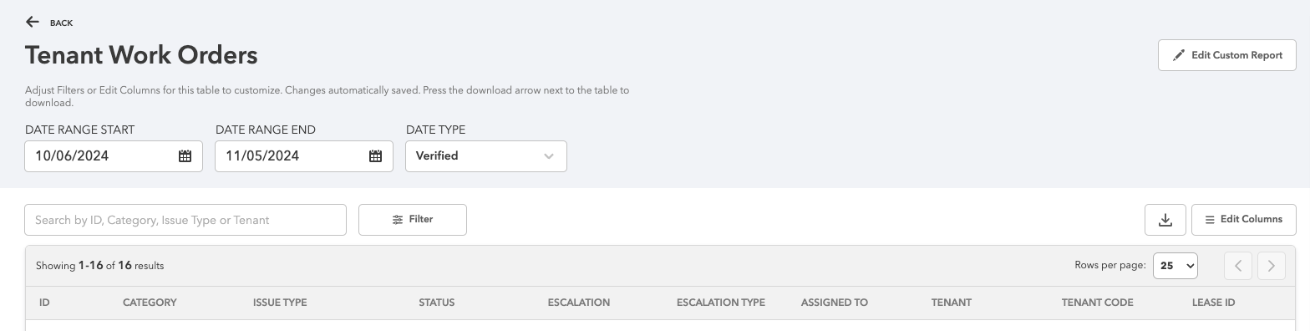Sort by the Category column header
The width and height of the screenshot is (1310, 331).
[x=150, y=303]
